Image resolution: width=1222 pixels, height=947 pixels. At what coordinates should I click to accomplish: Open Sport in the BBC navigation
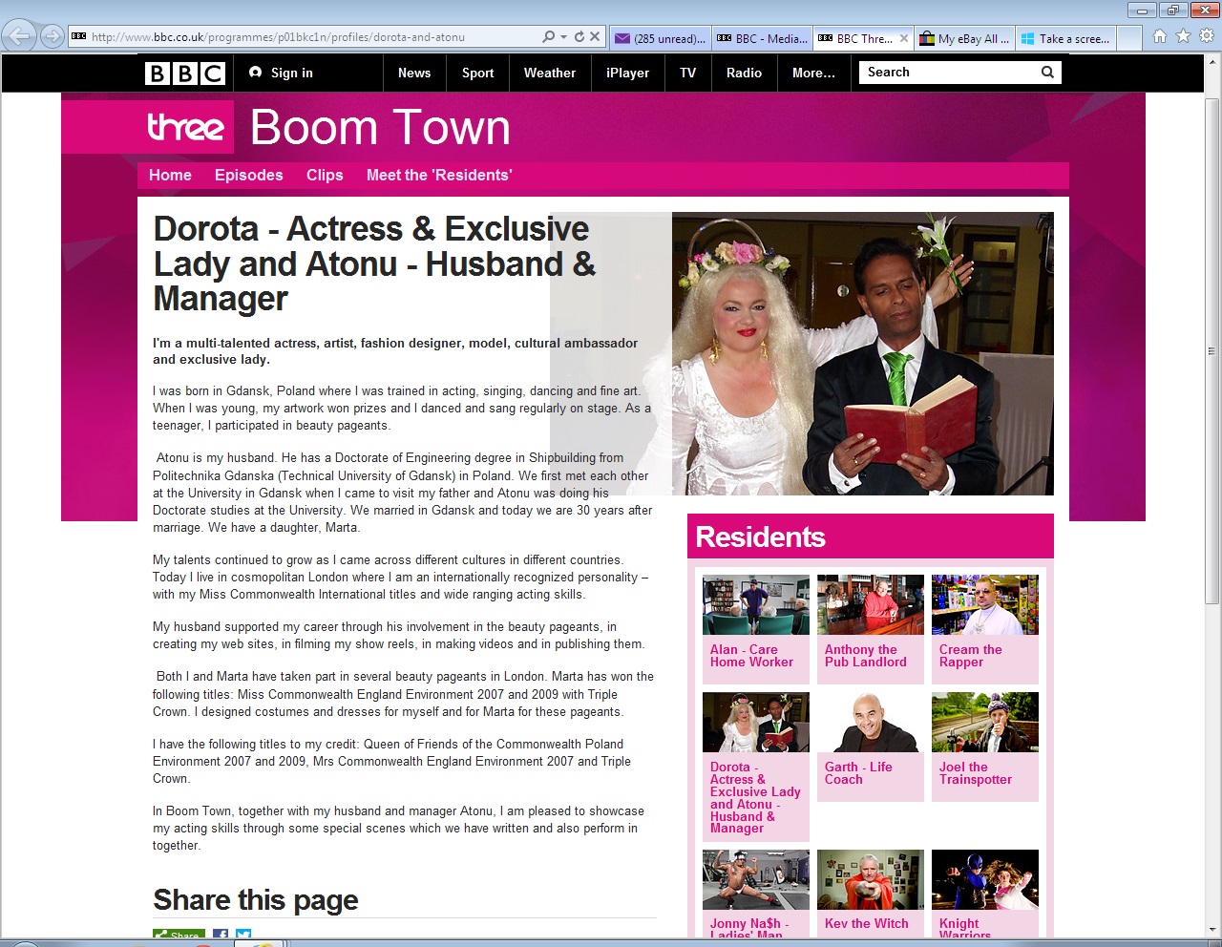point(477,73)
